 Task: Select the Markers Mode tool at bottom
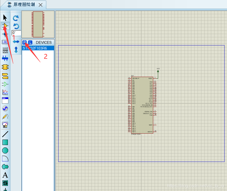click(5, 189)
